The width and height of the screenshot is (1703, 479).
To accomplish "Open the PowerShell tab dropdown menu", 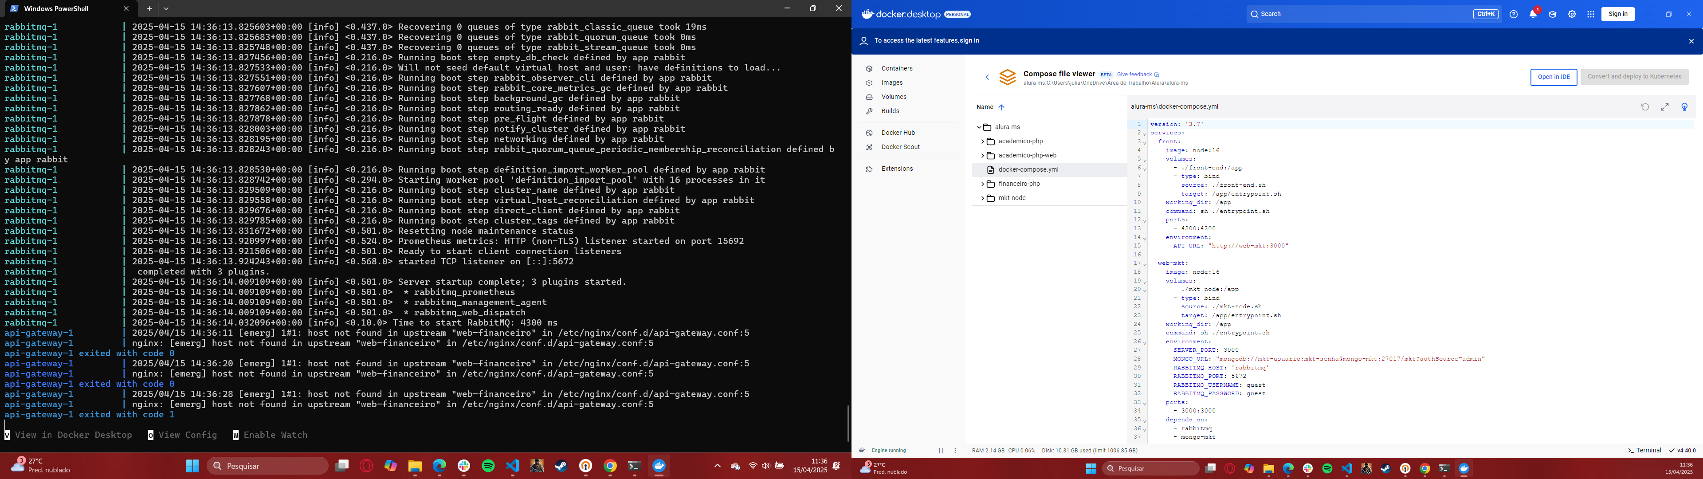I will point(167,8).
